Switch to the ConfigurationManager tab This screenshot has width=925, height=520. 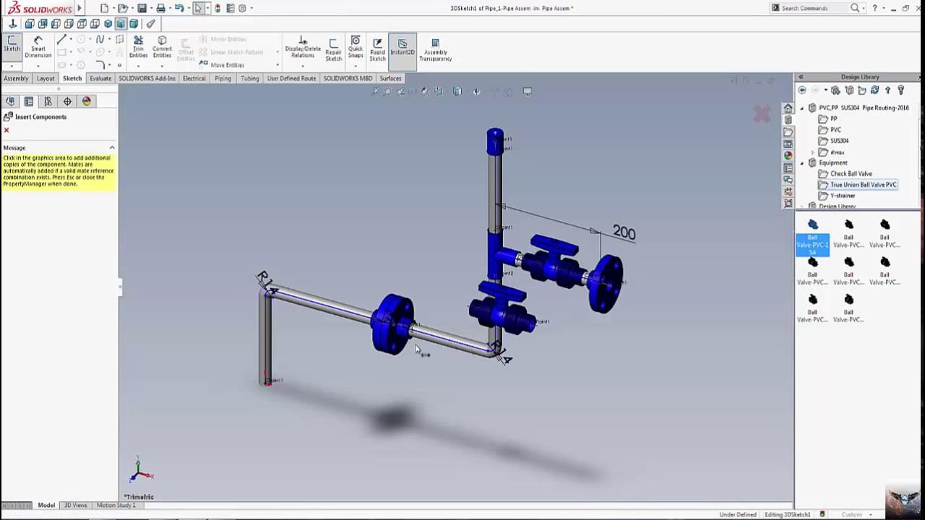coord(48,101)
